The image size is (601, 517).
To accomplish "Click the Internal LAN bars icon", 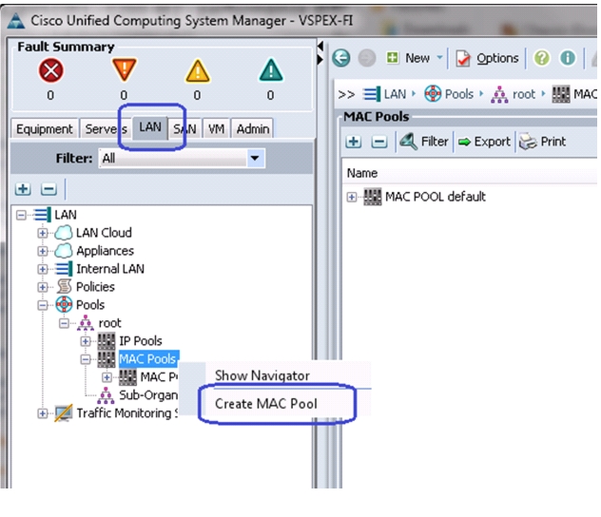I will click(x=64, y=269).
